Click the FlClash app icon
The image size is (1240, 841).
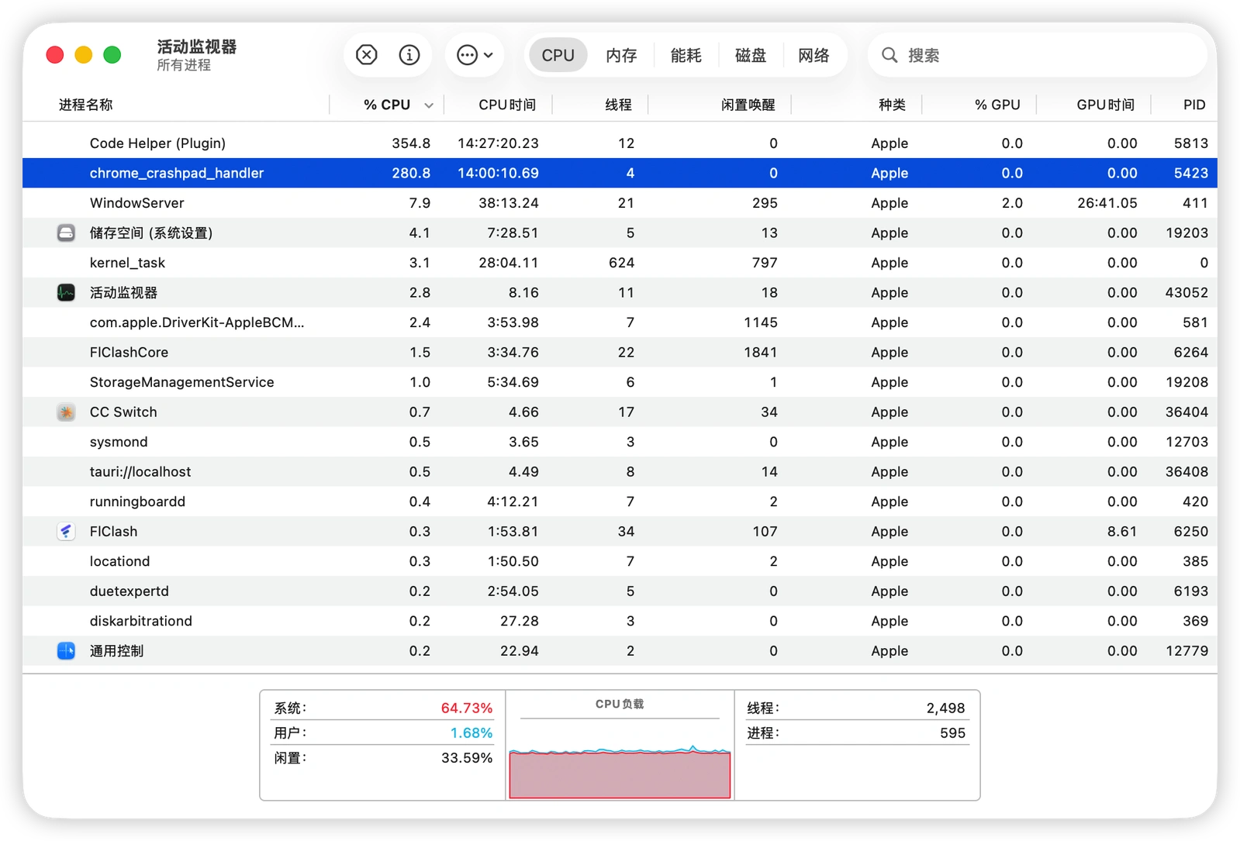click(x=66, y=531)
